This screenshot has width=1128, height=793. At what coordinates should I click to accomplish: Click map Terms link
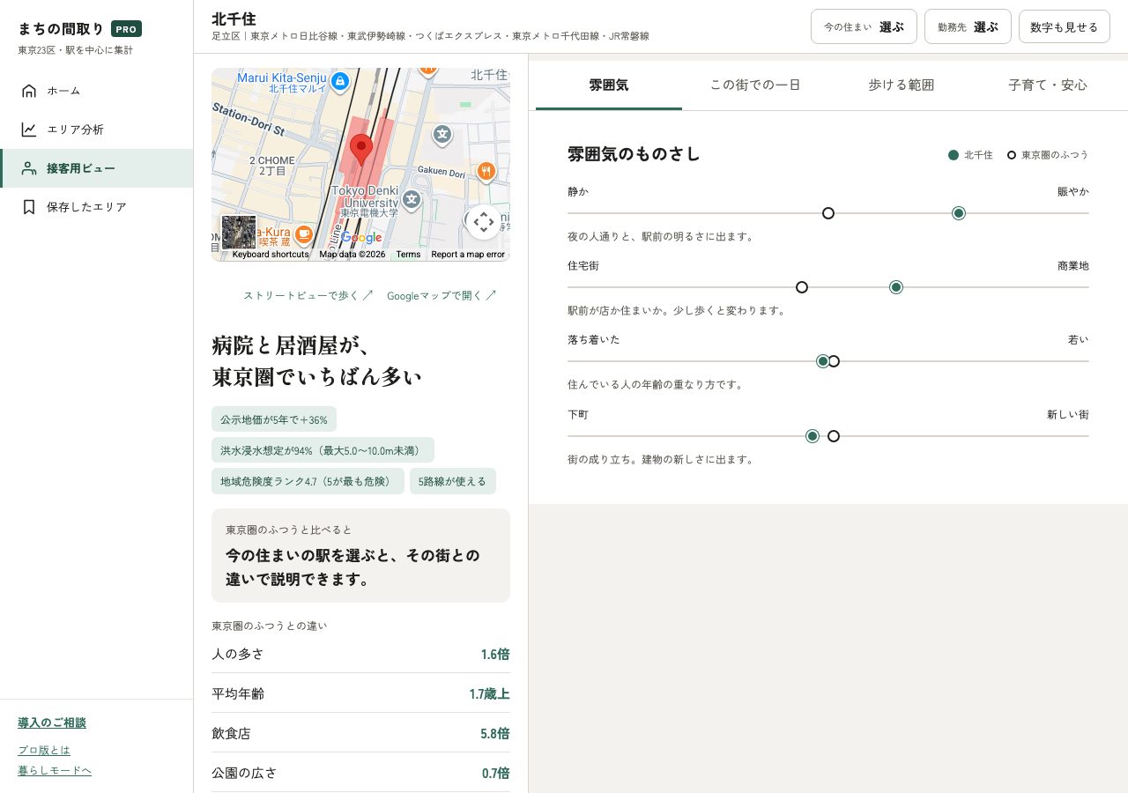[x=408, y=255]
